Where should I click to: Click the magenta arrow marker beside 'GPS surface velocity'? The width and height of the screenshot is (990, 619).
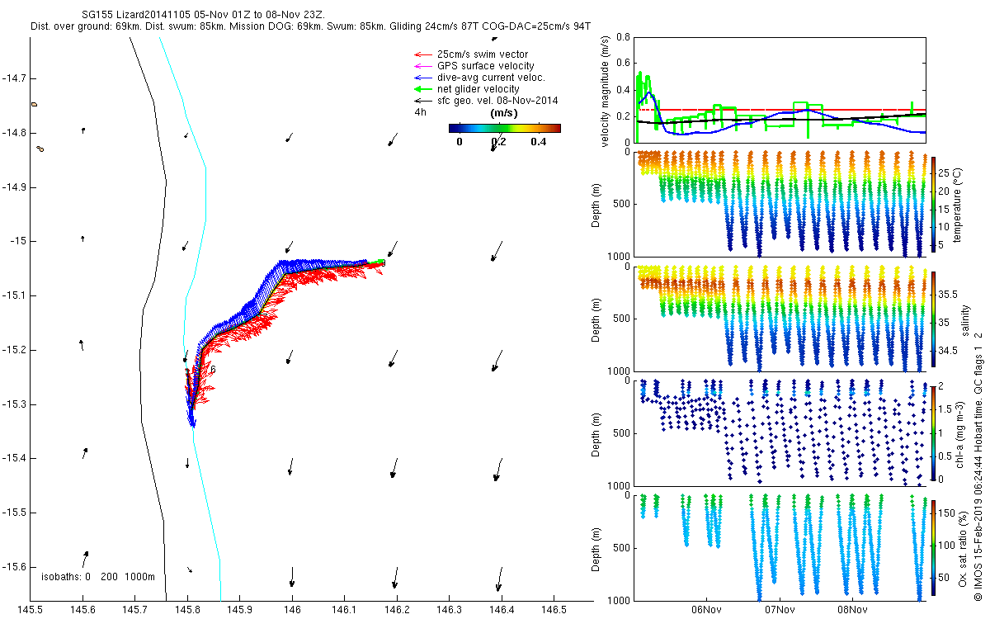coord(422,66)
